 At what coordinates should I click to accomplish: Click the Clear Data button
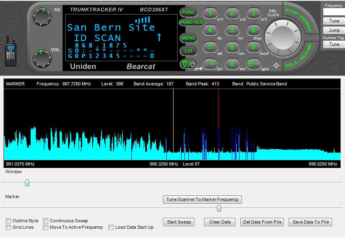[220, 222]
